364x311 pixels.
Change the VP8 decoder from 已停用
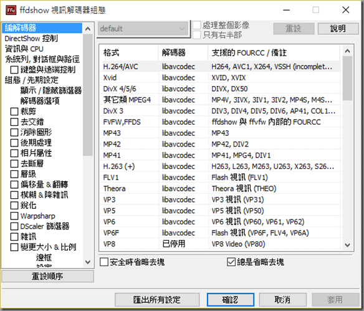pyautogui.click(x=174, y=244)
